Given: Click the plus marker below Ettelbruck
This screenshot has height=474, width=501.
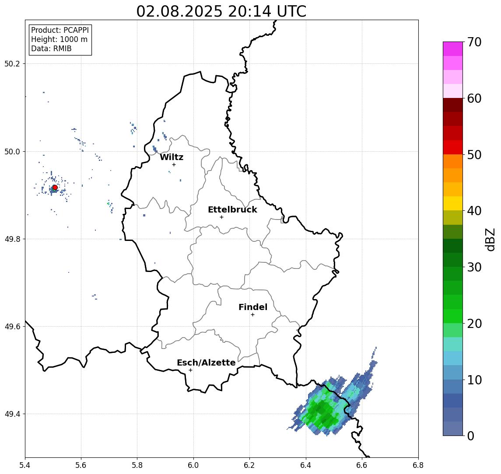Looking at the screenshot, I should tap(221, 217).
